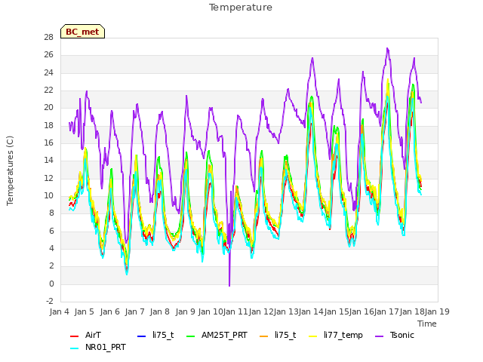Viewport: 483px width, 362px height.
Task: Click the y-axis tick label 10
Action: tap(48, 196)
